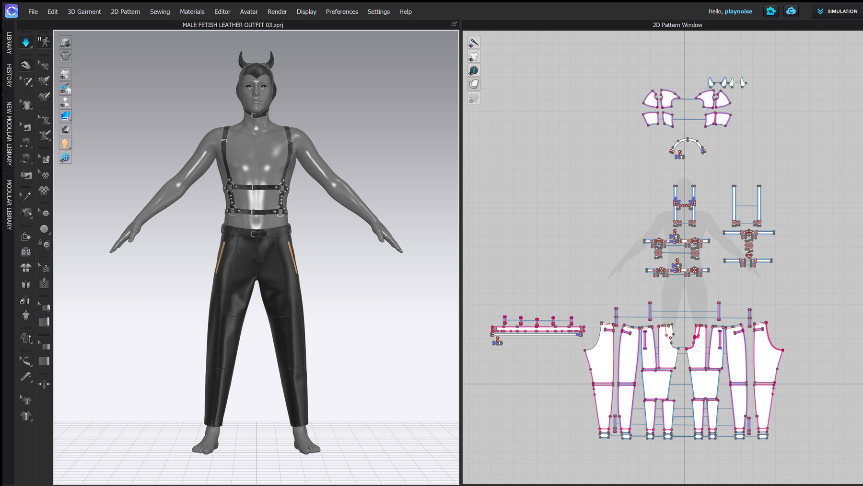Open the CLO cloud connect button
This screenshot has height=486, width=863.
791,11
